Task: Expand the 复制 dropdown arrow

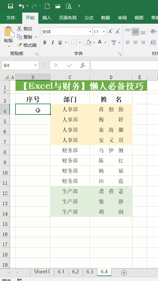Action: click(x=36, y=37)
